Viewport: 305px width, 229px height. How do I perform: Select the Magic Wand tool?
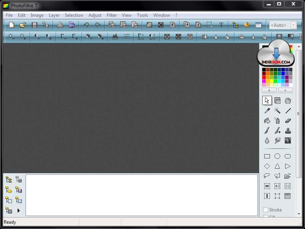(278, 111)
